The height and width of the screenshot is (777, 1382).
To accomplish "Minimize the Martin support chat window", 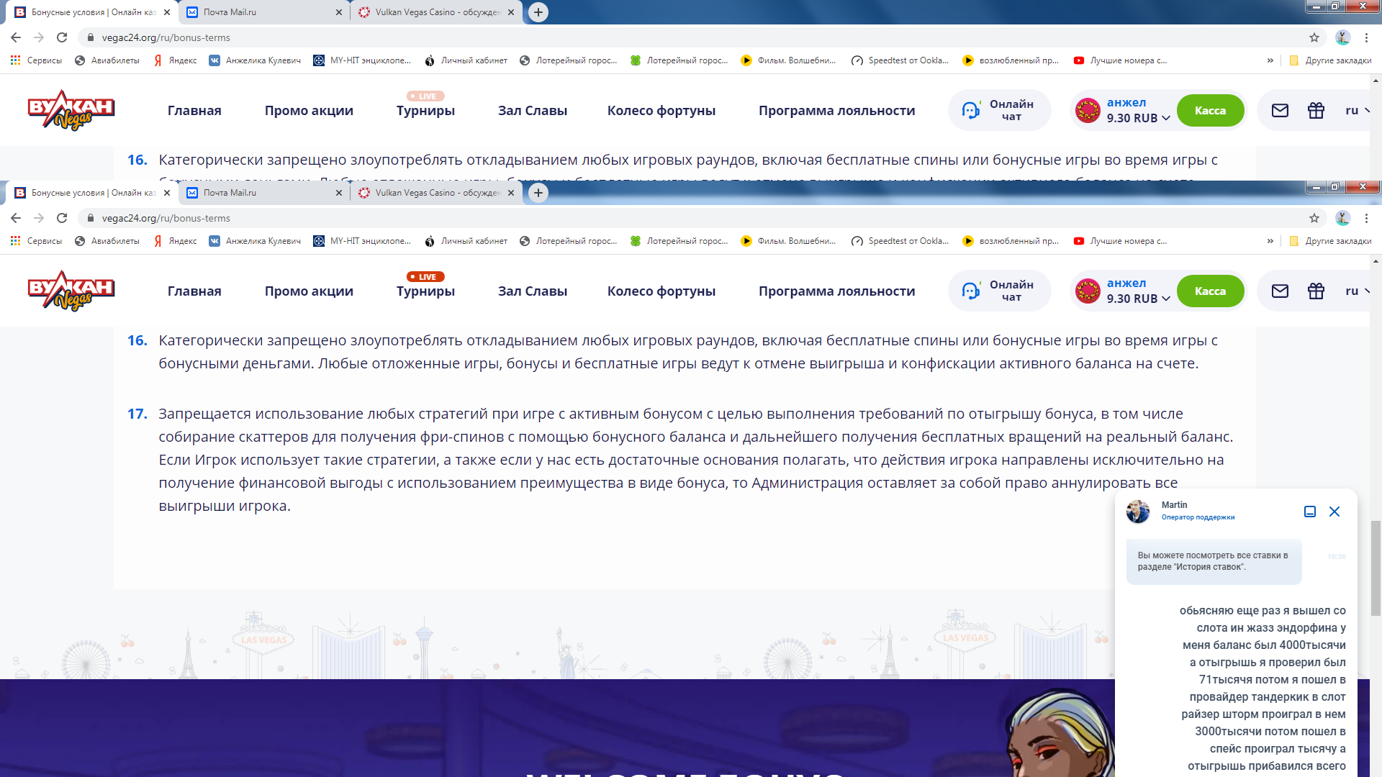I will (x=1310, y=512).
